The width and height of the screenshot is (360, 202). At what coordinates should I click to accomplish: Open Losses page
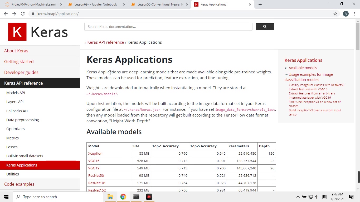[12, 147]
